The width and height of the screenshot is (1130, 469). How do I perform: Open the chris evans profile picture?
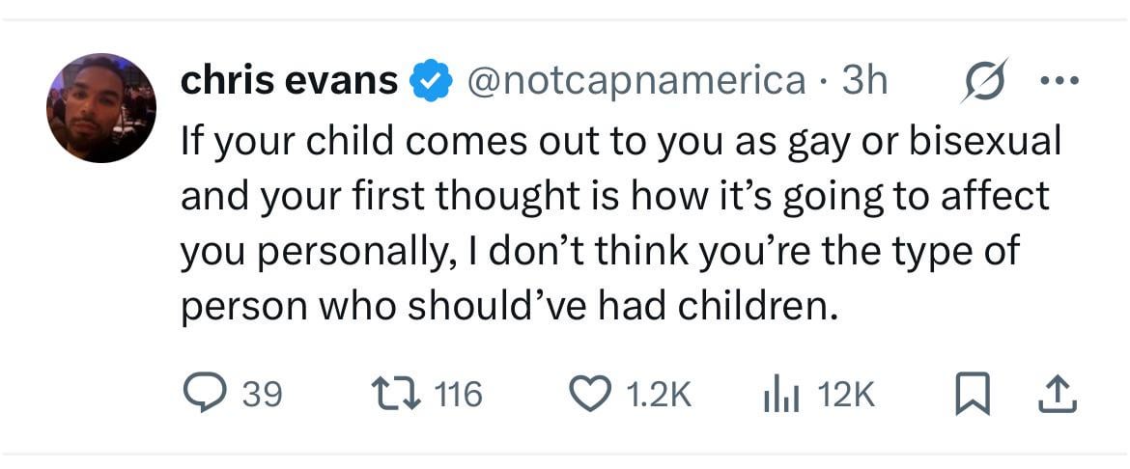100,108
